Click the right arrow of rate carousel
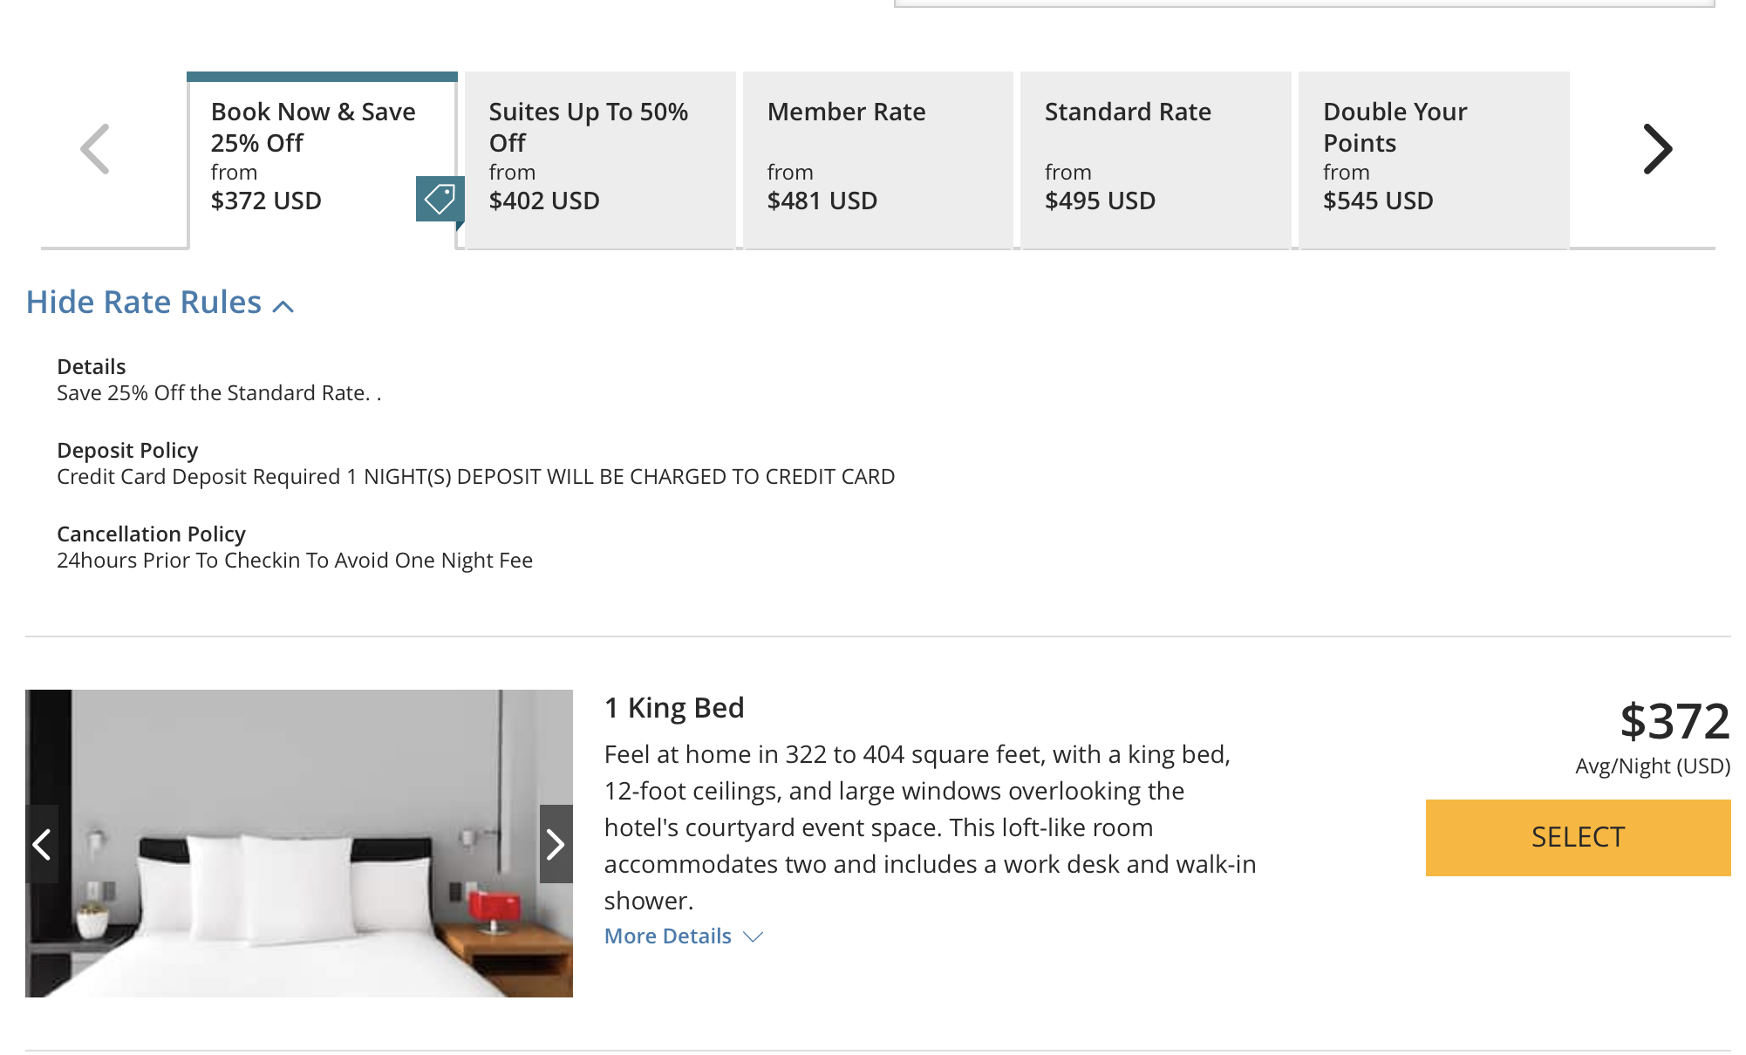The width and height of the screenshot is (1746, 1055). tap(1657, 149)
